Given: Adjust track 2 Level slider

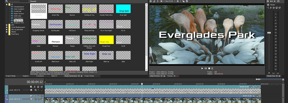Looking at the screenshot, I should (x=31, y=99).
